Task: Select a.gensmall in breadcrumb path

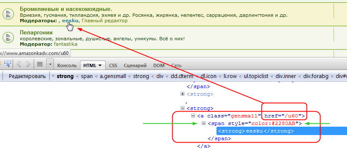Action: [x=113, y=76]
